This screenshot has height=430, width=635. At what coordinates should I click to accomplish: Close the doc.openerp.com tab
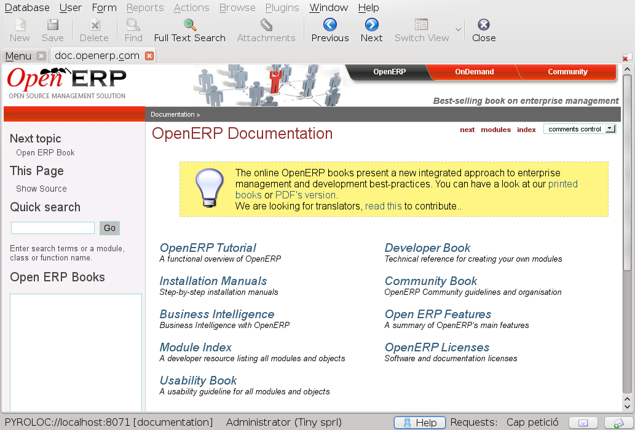click(149, 56)
